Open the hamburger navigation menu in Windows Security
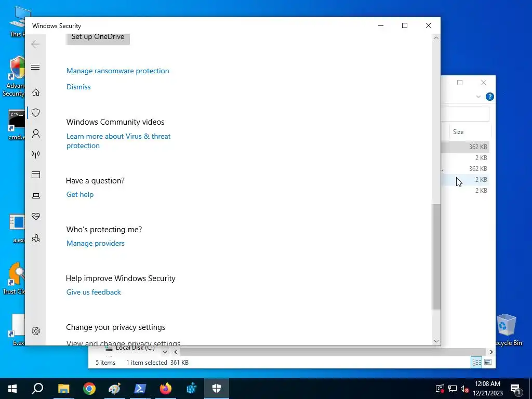532x399 pixels. 35,67
